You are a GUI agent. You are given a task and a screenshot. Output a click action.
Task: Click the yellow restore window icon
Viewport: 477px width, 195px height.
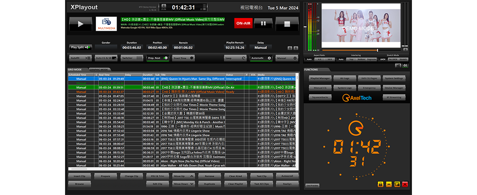tap(397, 184)
